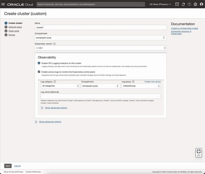This screenshot has width=205, height=174.
Task: Click the Log group info icon
Action: coord(133,82)
